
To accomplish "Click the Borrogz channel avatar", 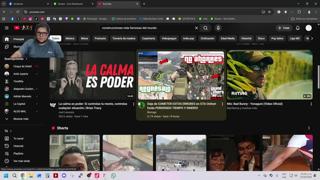I will tap(141, 105).
